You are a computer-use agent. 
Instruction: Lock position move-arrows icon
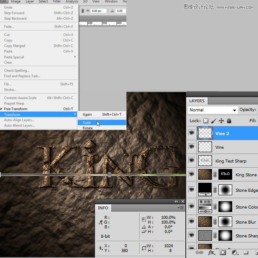pos(221,121)
